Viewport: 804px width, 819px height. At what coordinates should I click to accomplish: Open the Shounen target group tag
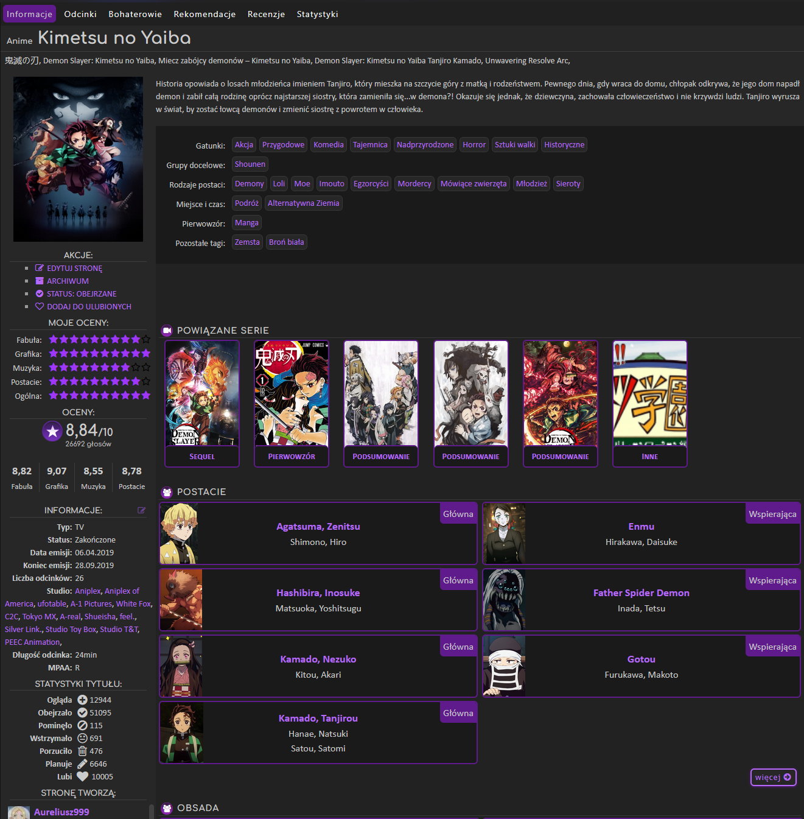coord(250,164)
